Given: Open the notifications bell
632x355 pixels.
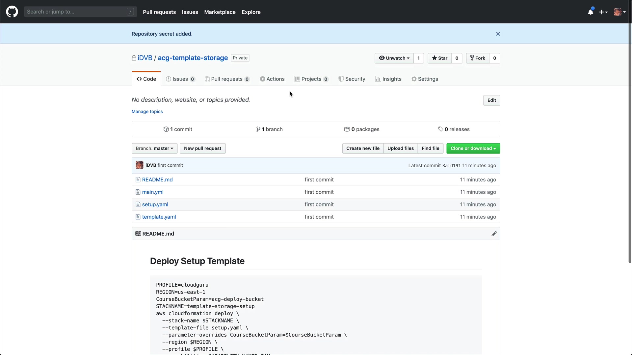Looking at the screenshot, I should [x=591, y=12].
